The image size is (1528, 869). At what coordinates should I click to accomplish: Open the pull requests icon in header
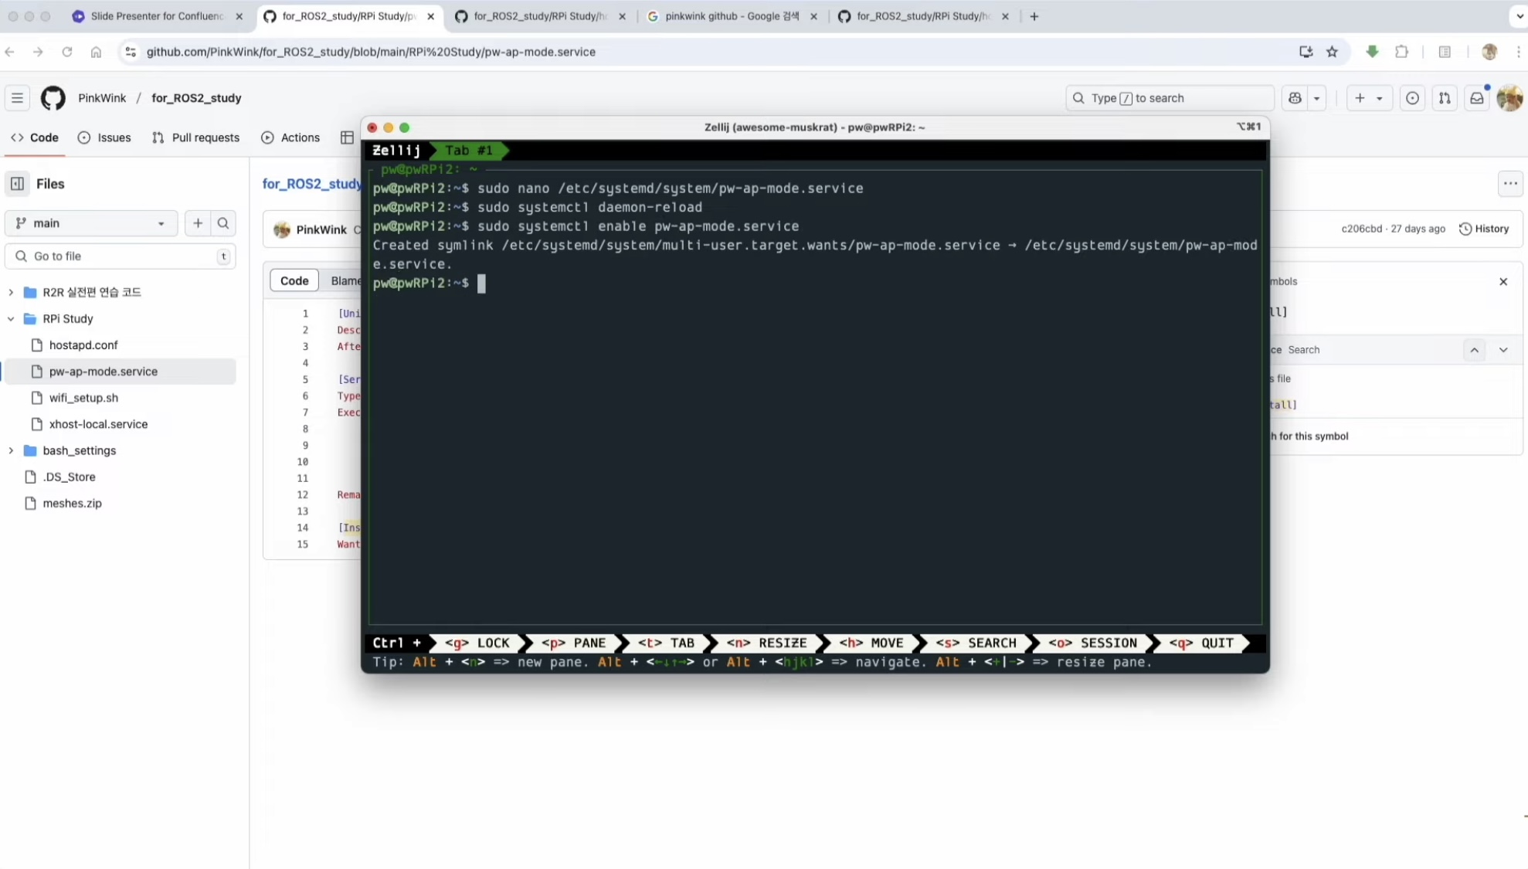click(1444, 98)
